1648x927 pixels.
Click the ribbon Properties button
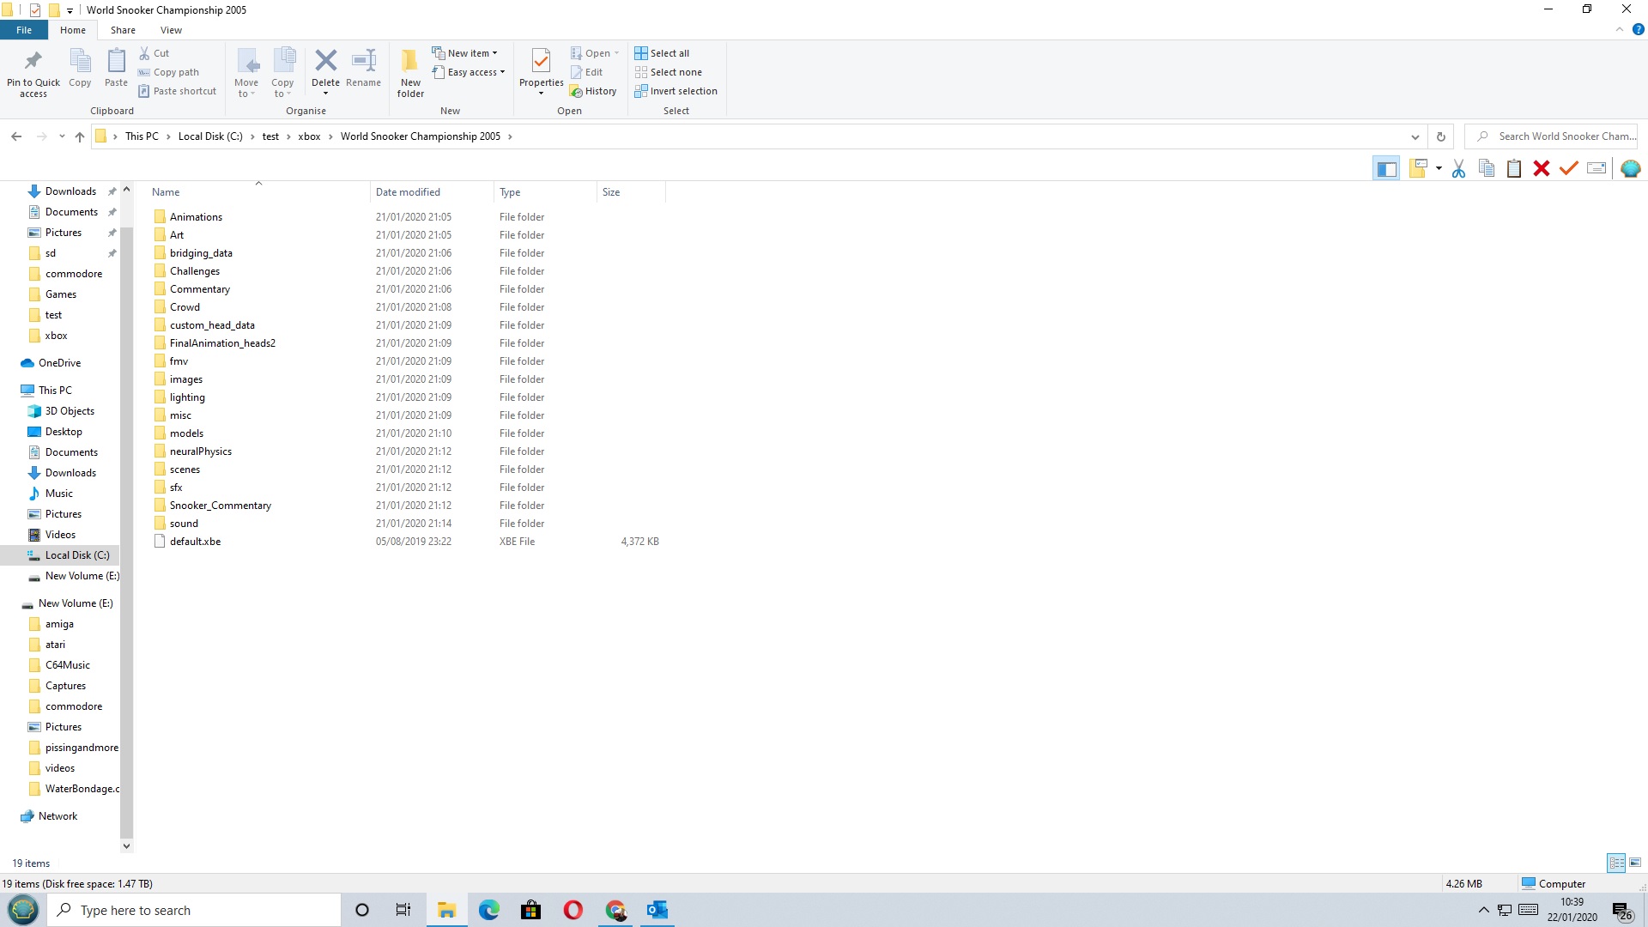coord(541,71)
